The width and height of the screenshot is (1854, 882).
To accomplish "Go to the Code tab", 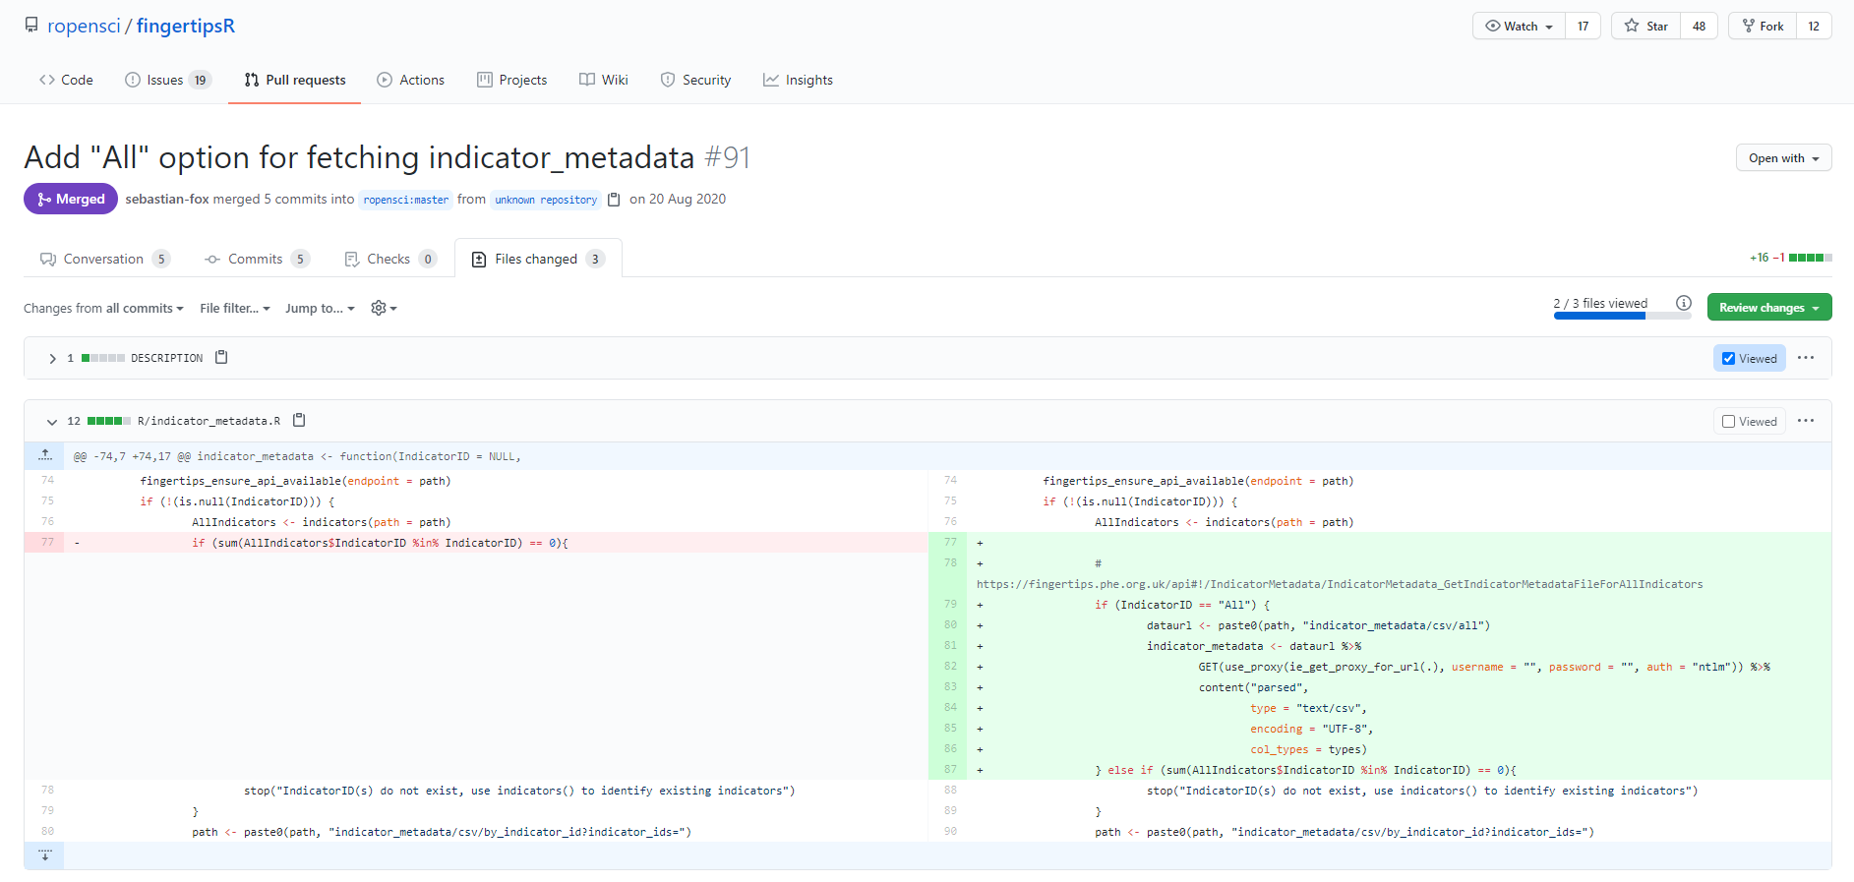I will click(x=66, y=80).
